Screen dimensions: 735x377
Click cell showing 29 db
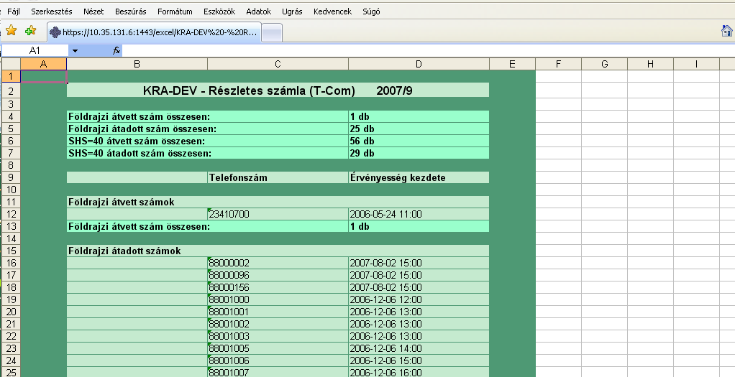click(x=419, y=153)
